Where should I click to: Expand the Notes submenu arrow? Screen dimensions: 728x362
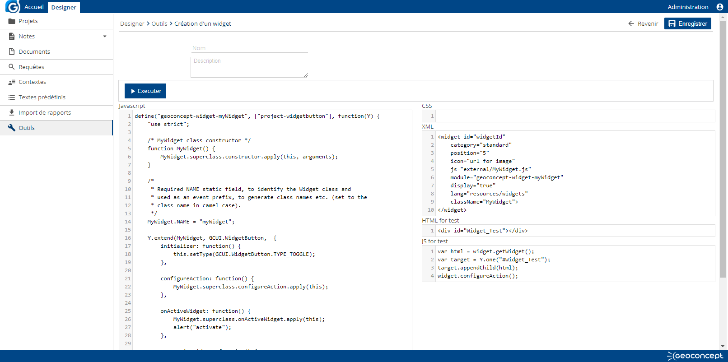(x=105, y=37)
